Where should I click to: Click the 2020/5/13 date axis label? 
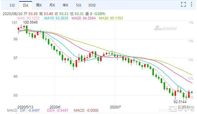point(25,107)
